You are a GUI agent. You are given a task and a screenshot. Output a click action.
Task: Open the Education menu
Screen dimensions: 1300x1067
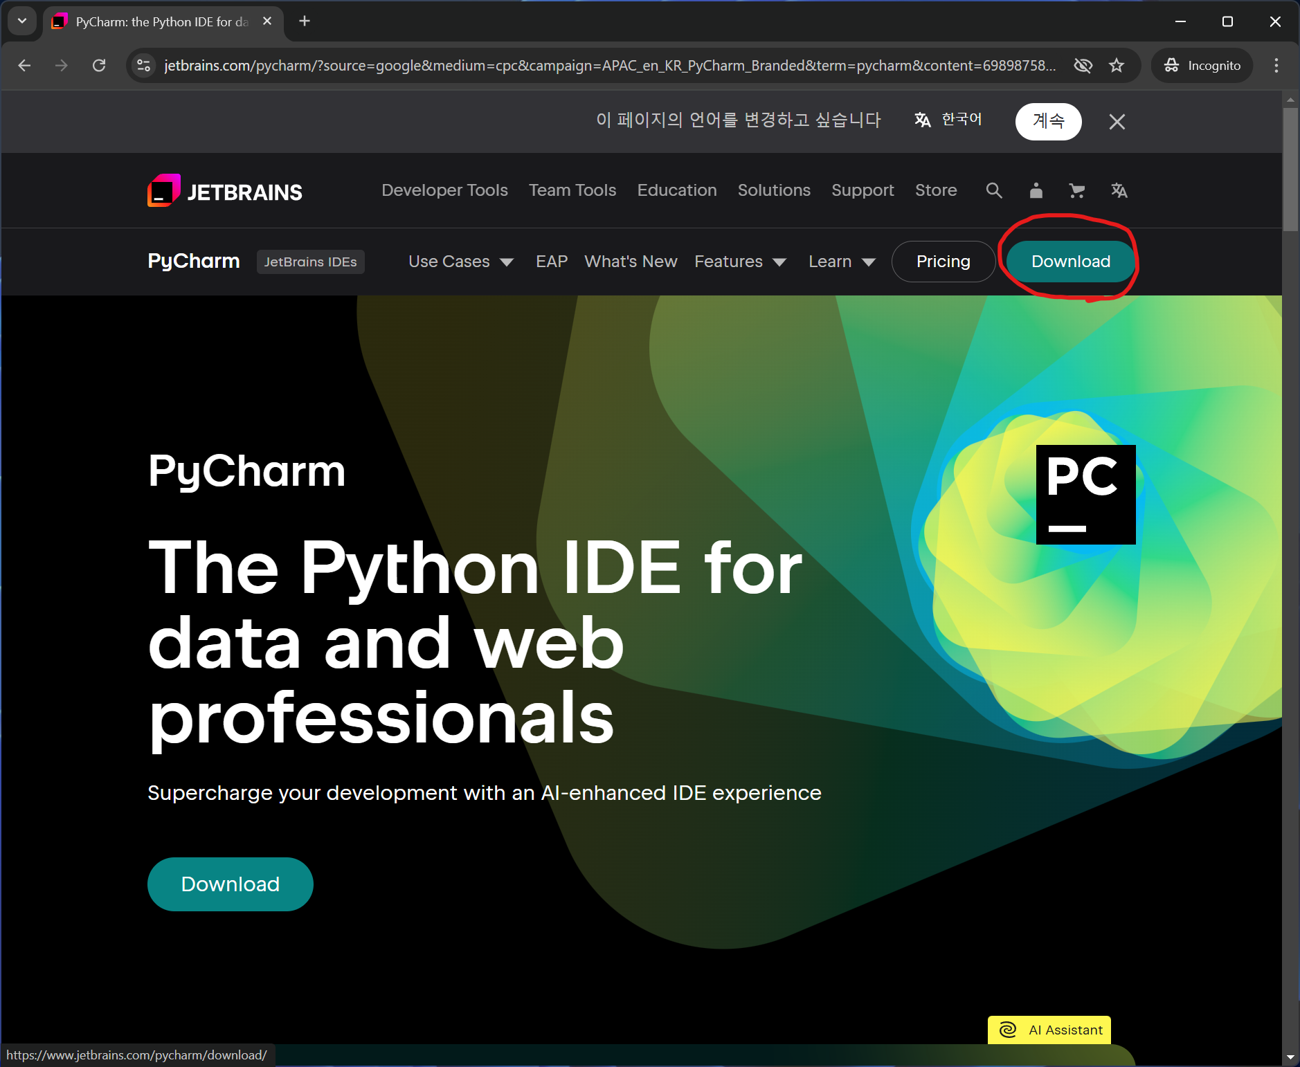[x=676, y=190]
